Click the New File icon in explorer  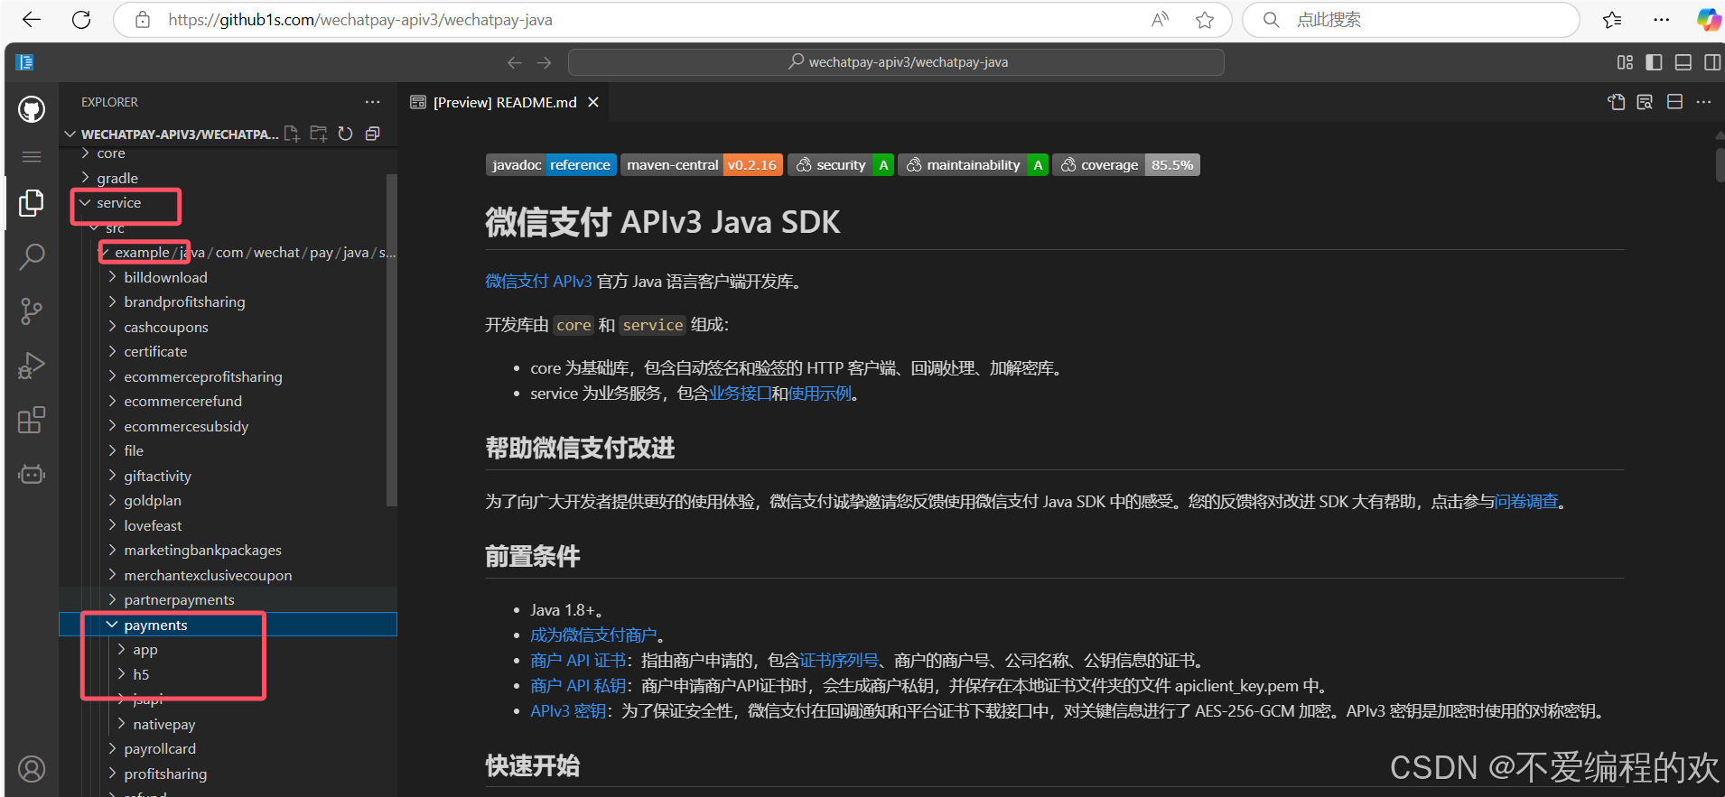[x=292, y=134]
